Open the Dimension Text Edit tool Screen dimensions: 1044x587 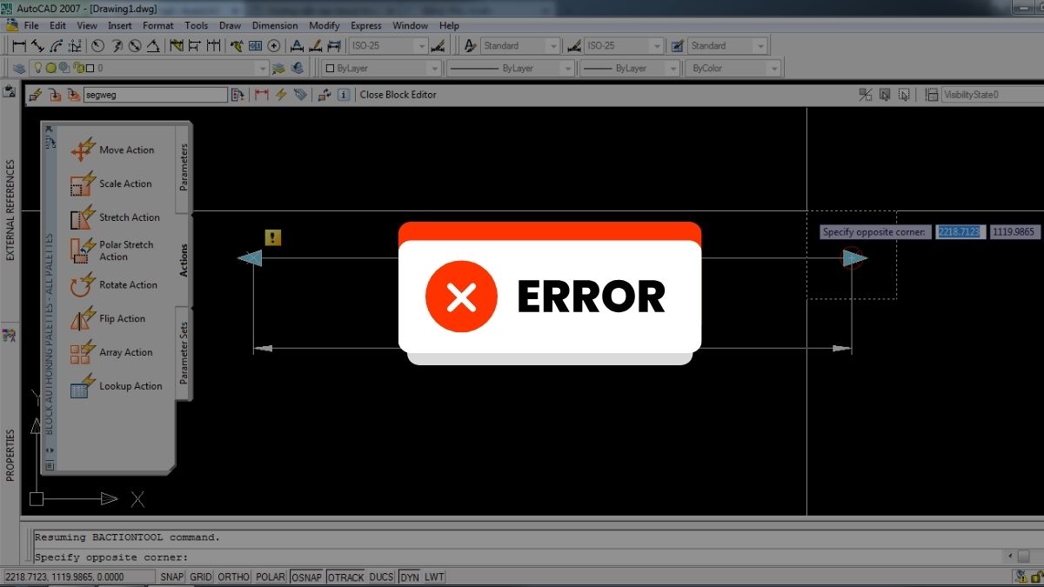point(315,45)
